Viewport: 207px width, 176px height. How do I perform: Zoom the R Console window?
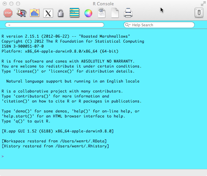18,4
